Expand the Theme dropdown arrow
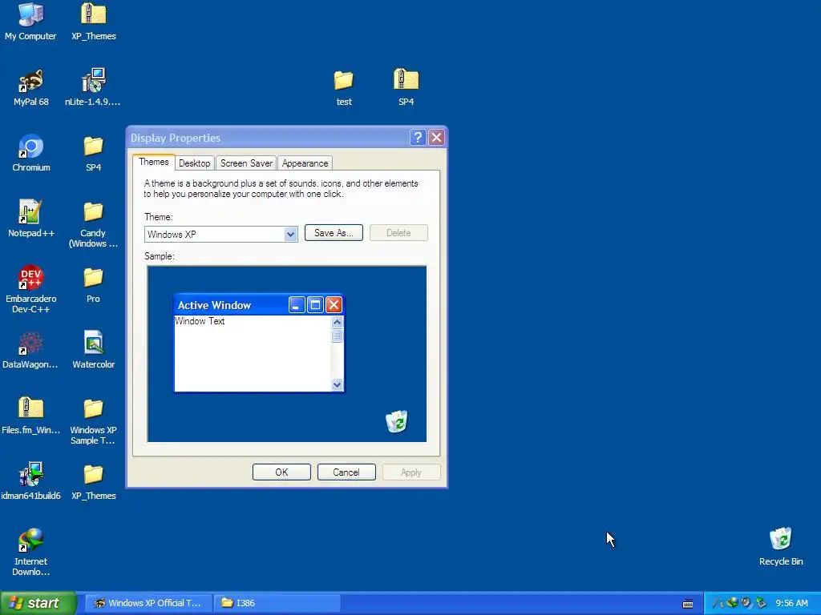The height and width of the screenshot is (615, 821). point(290,235)
